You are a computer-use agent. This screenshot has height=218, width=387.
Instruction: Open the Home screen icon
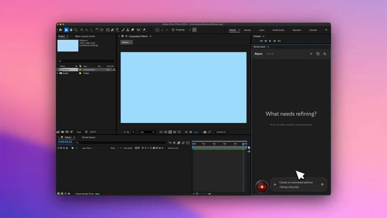pyautogui.click(x=60, y=30)
